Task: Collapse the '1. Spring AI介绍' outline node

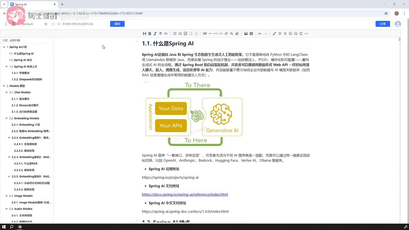Action: (4, 47)
